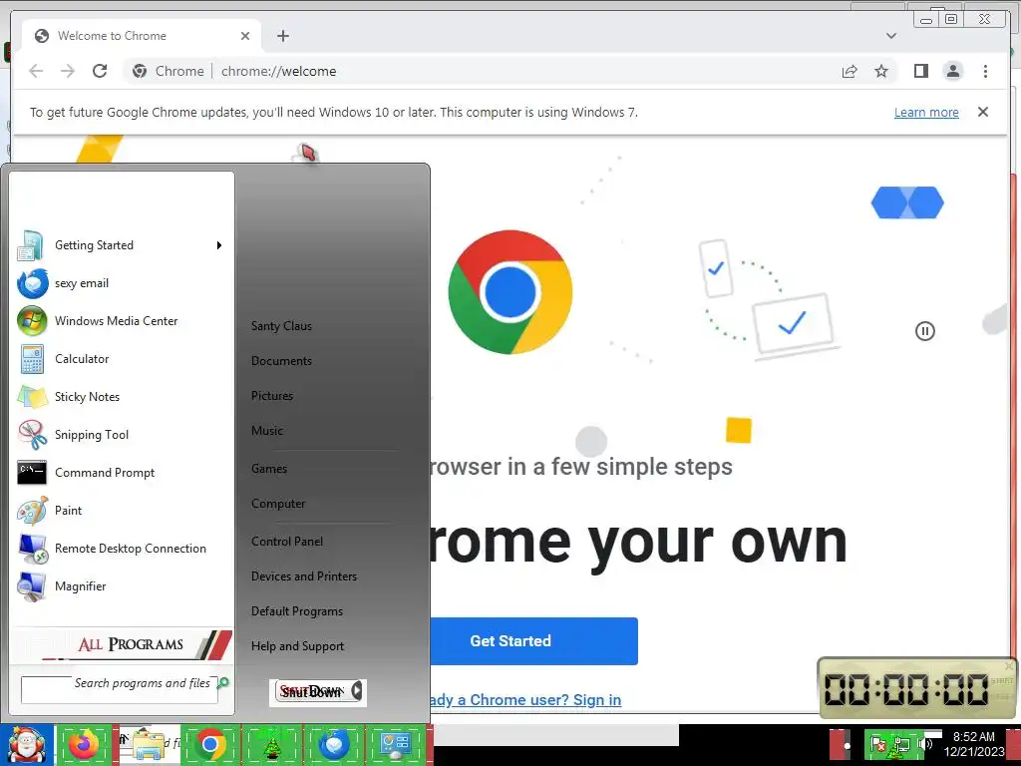Screen dimensions: 1021x766
Task: Open Devices and Printers
Action: tap(304, 576)
